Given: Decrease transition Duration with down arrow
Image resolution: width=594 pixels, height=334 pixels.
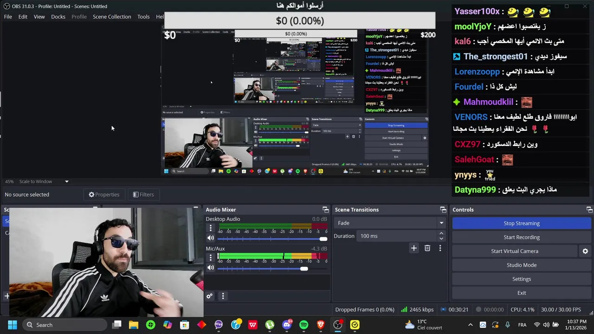Looking at the screenshot, I should tap(441, 238).
